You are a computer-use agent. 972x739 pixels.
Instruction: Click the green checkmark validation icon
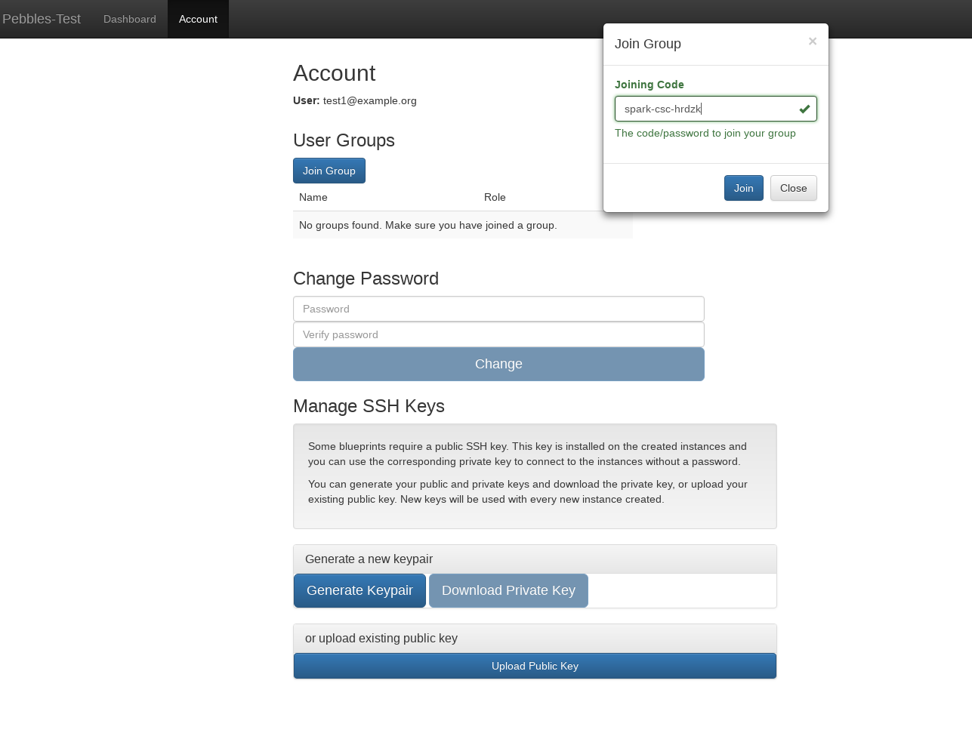(804, 109)
